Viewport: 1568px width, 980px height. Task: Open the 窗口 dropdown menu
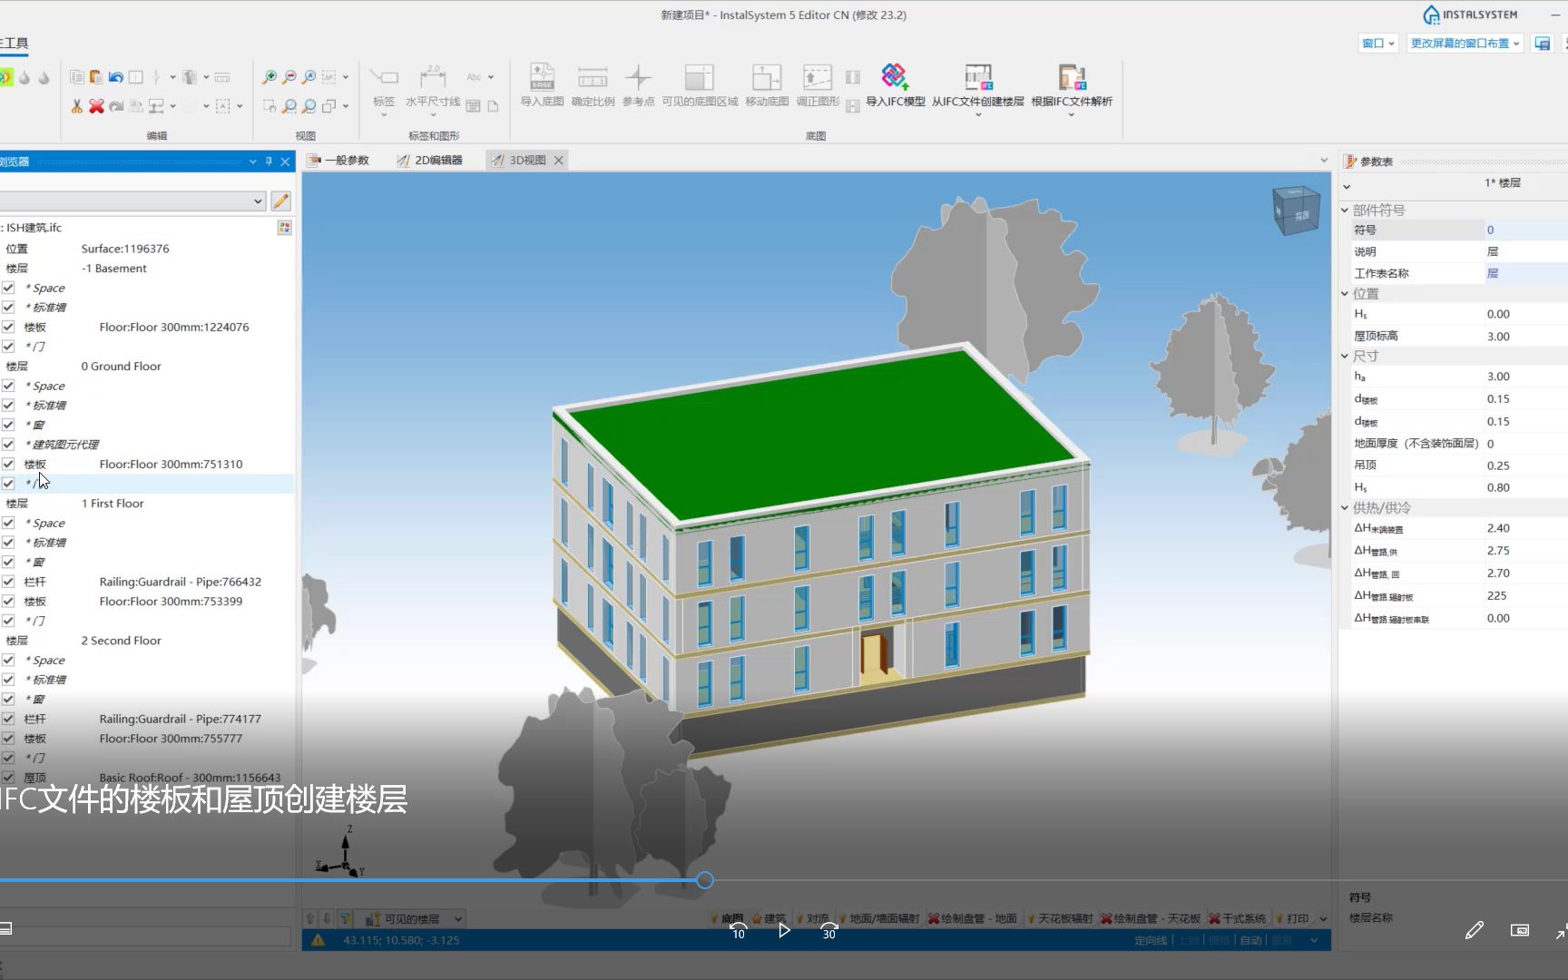1377,43
